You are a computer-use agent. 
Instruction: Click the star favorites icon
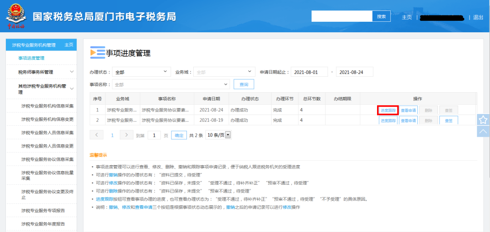(x=483, y=119)
